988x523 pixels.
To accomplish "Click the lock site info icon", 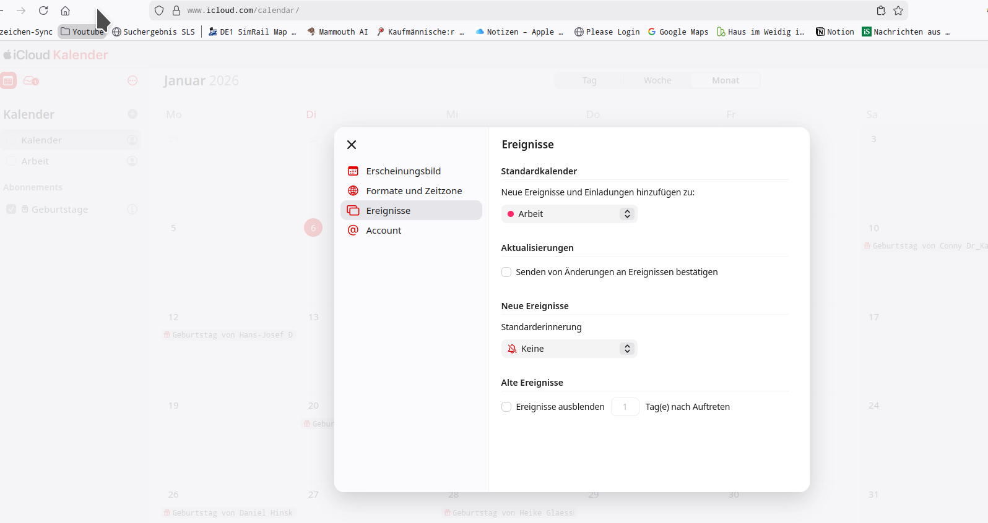I will (x=176, y=11).
